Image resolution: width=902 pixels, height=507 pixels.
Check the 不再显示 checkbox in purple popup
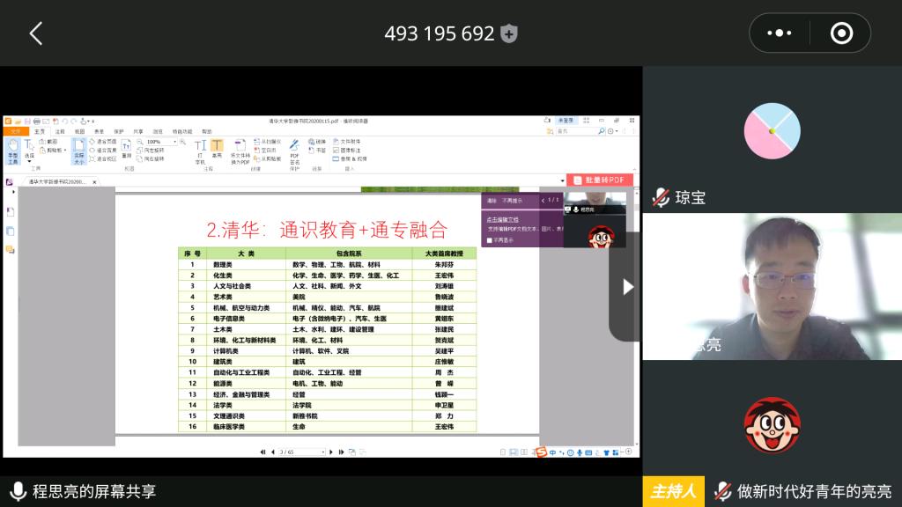[491, 239]
